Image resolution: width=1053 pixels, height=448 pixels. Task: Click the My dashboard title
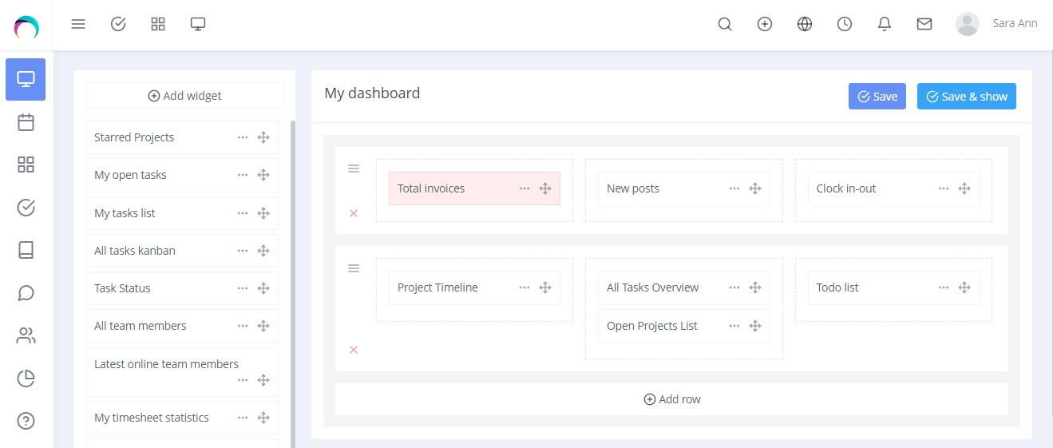pos(372,93)
